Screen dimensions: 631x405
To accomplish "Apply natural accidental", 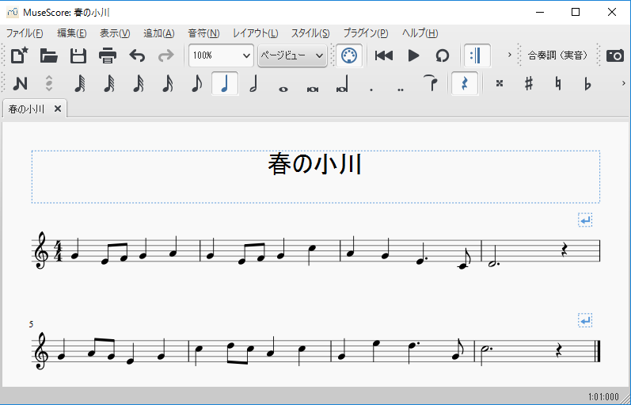I will click(558, 84).
